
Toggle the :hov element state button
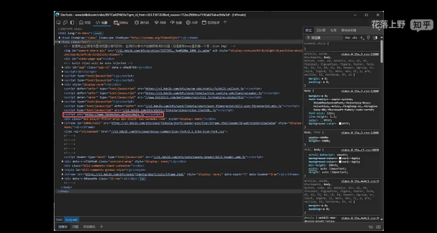(347, 38)
